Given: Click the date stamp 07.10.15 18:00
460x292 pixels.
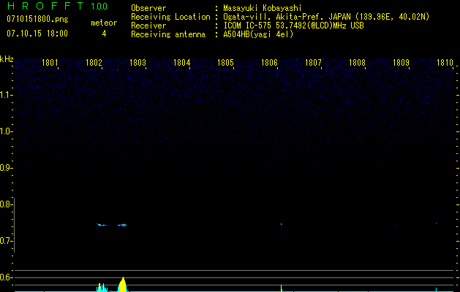Looking at the screenshot, I should 37,34.
